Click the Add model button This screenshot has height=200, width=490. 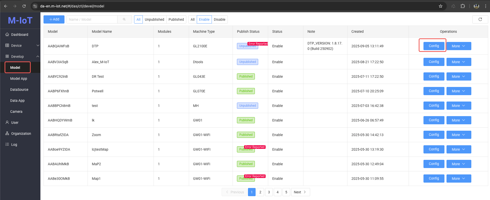[54, 19]
